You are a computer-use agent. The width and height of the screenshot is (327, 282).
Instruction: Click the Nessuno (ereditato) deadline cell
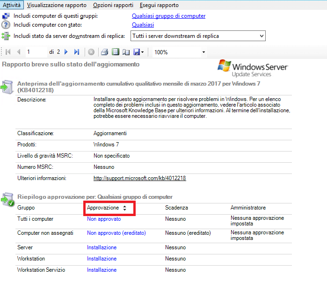(x=188, y=233)
